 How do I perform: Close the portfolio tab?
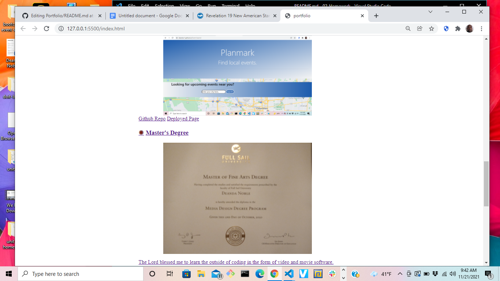(362, 16)
